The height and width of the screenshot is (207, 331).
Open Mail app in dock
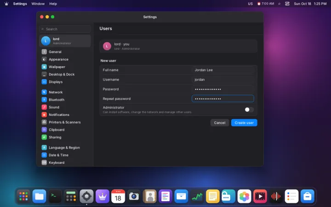(x=181, y=196)
